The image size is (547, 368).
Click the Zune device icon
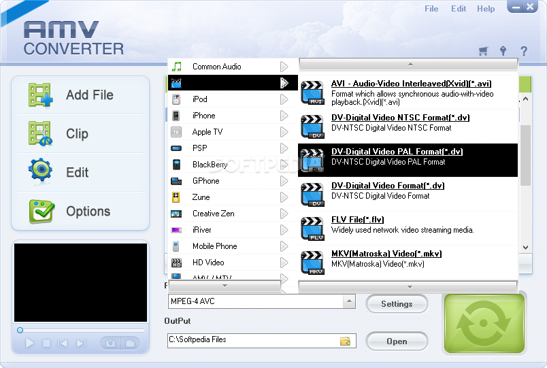click(176, 197)
